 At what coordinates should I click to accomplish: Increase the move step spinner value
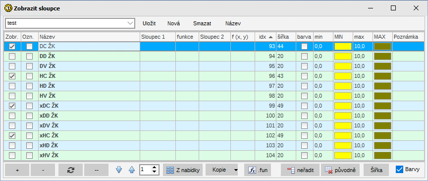tap(155, 167)
